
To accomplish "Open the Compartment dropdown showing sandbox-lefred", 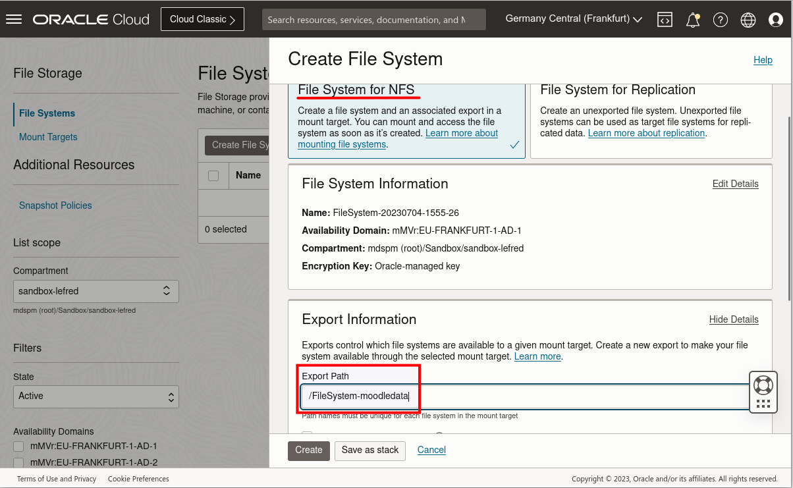I will point(96,291).
